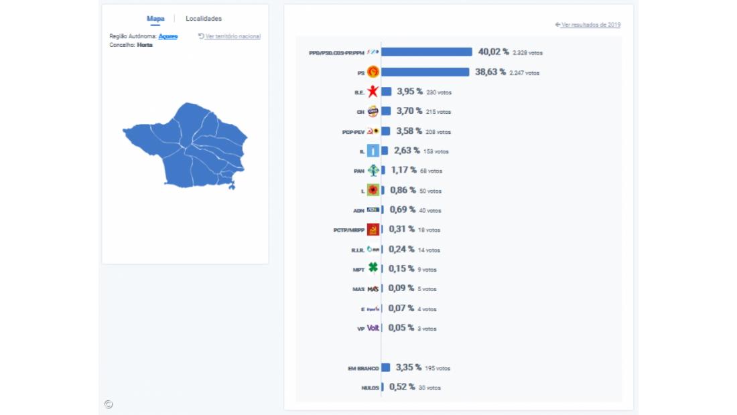Click the Volt party logo

pyautogui.click(x=373, y=328)
